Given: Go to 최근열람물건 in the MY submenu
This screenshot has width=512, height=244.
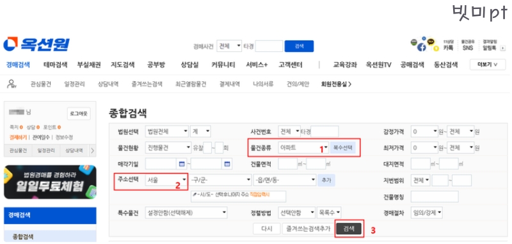Looking at the screenshot, I should [191, 85].
